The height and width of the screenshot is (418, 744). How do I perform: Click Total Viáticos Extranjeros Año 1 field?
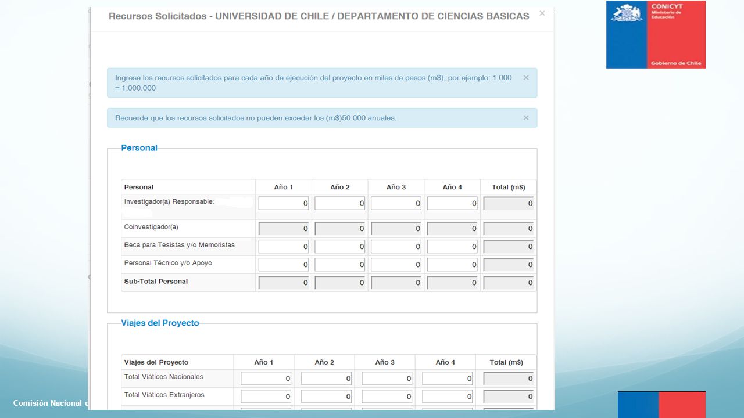(x=266, y=397)
